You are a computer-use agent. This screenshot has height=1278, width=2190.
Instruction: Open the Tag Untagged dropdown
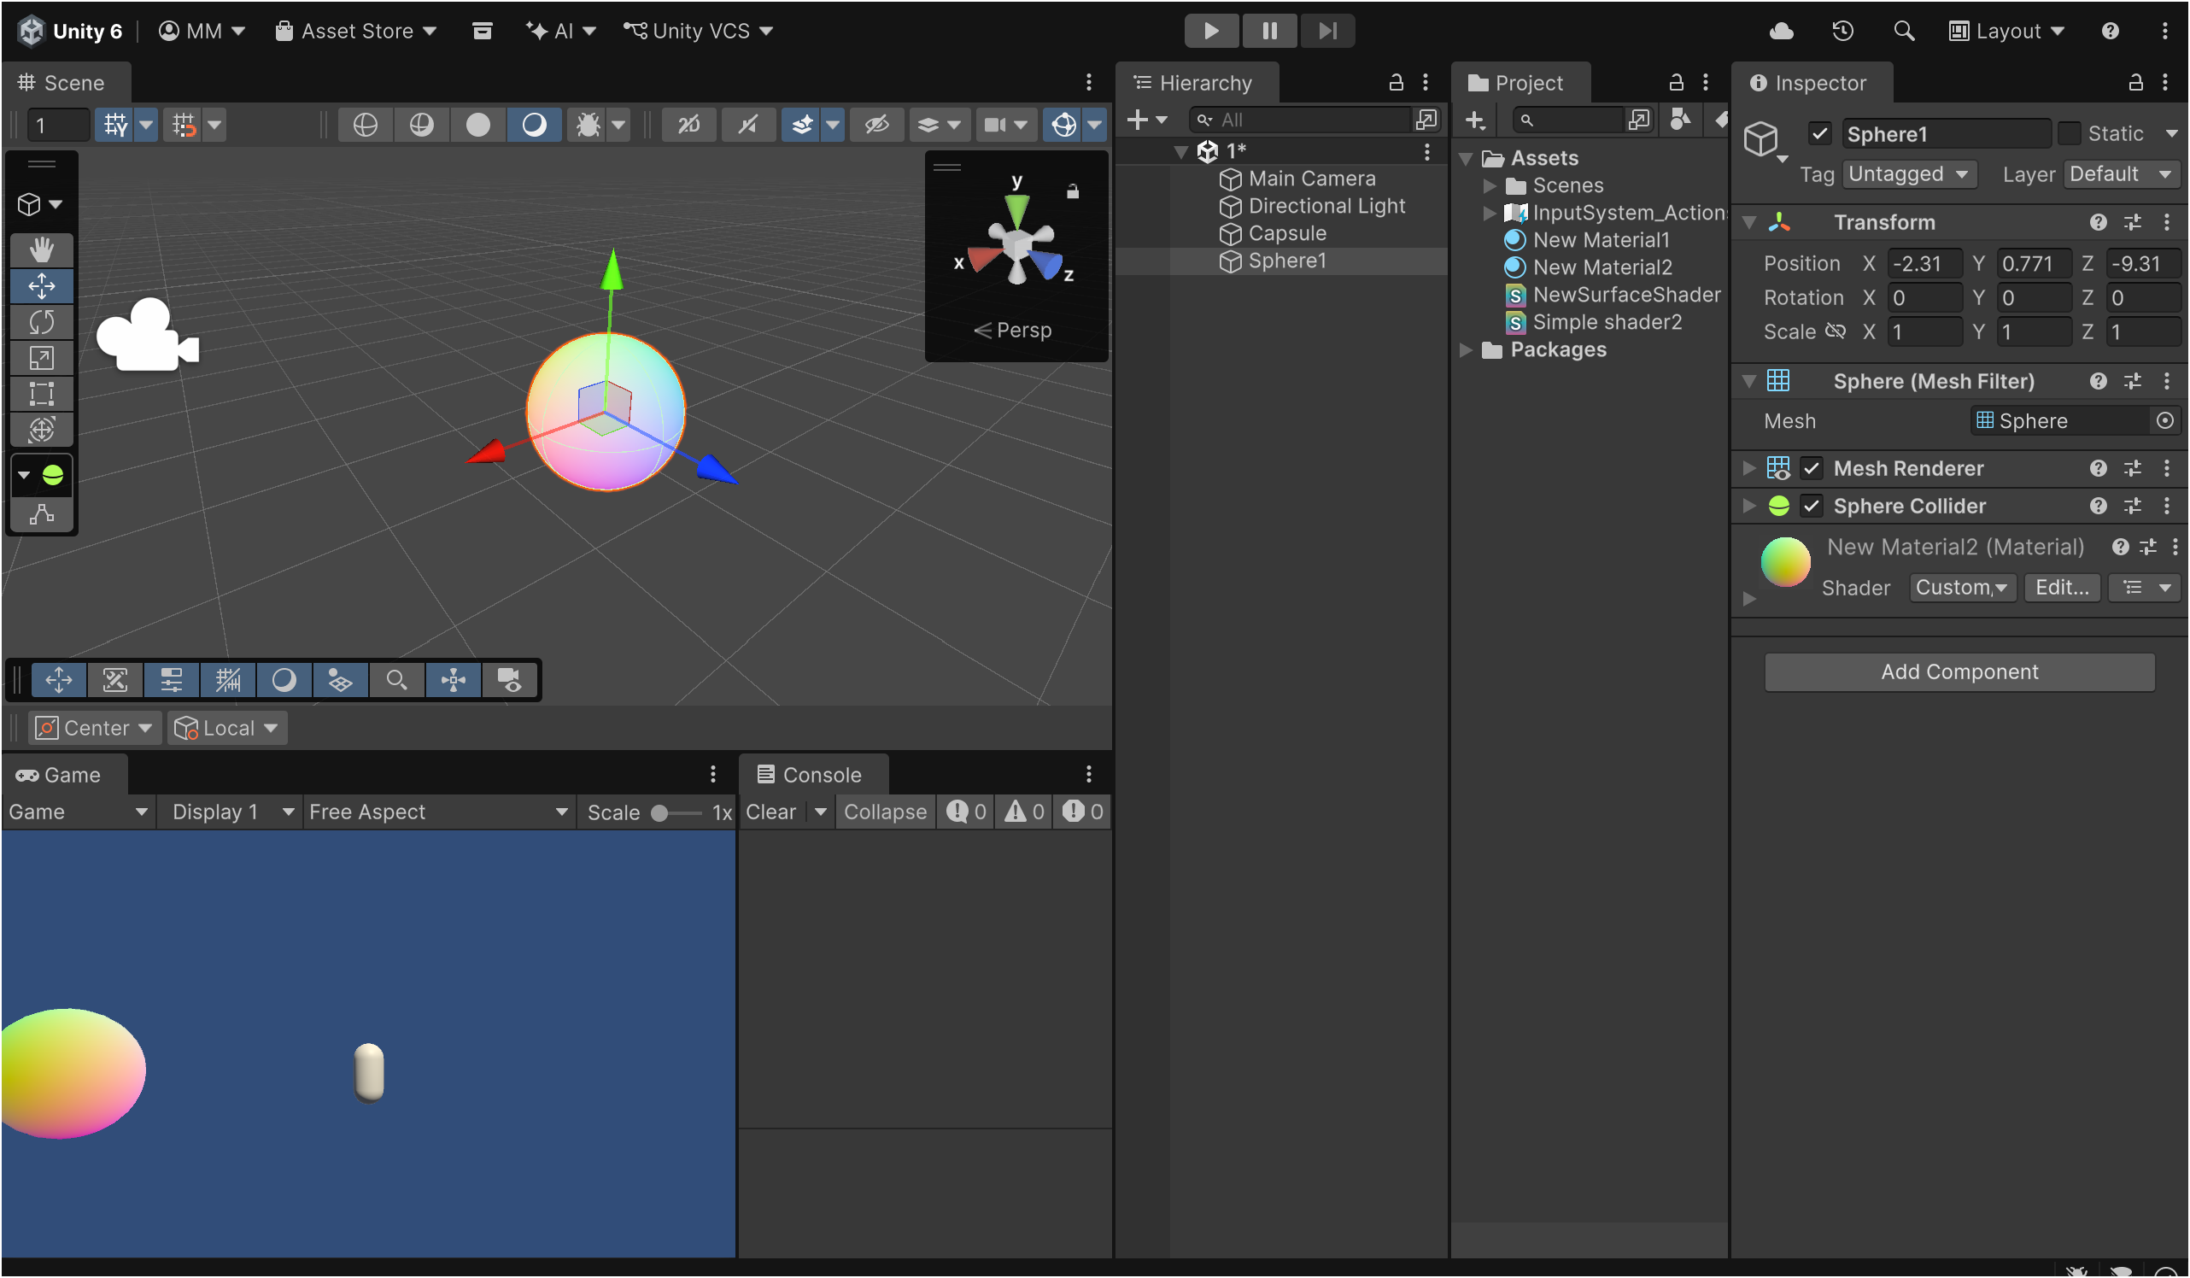[1908, 174]
